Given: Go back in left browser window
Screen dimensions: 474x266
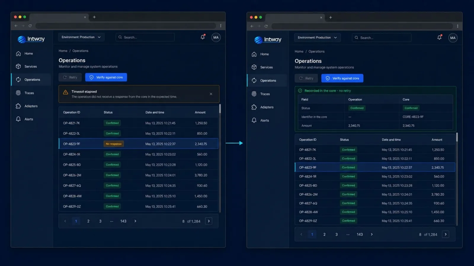Looking at the screenshot, I should click(x=16, y=26).
